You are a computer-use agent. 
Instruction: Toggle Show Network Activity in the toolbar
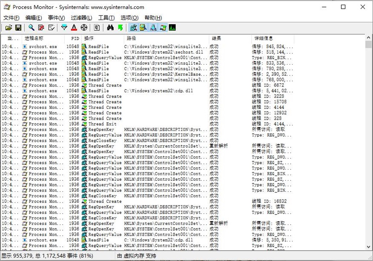(153, 28)
